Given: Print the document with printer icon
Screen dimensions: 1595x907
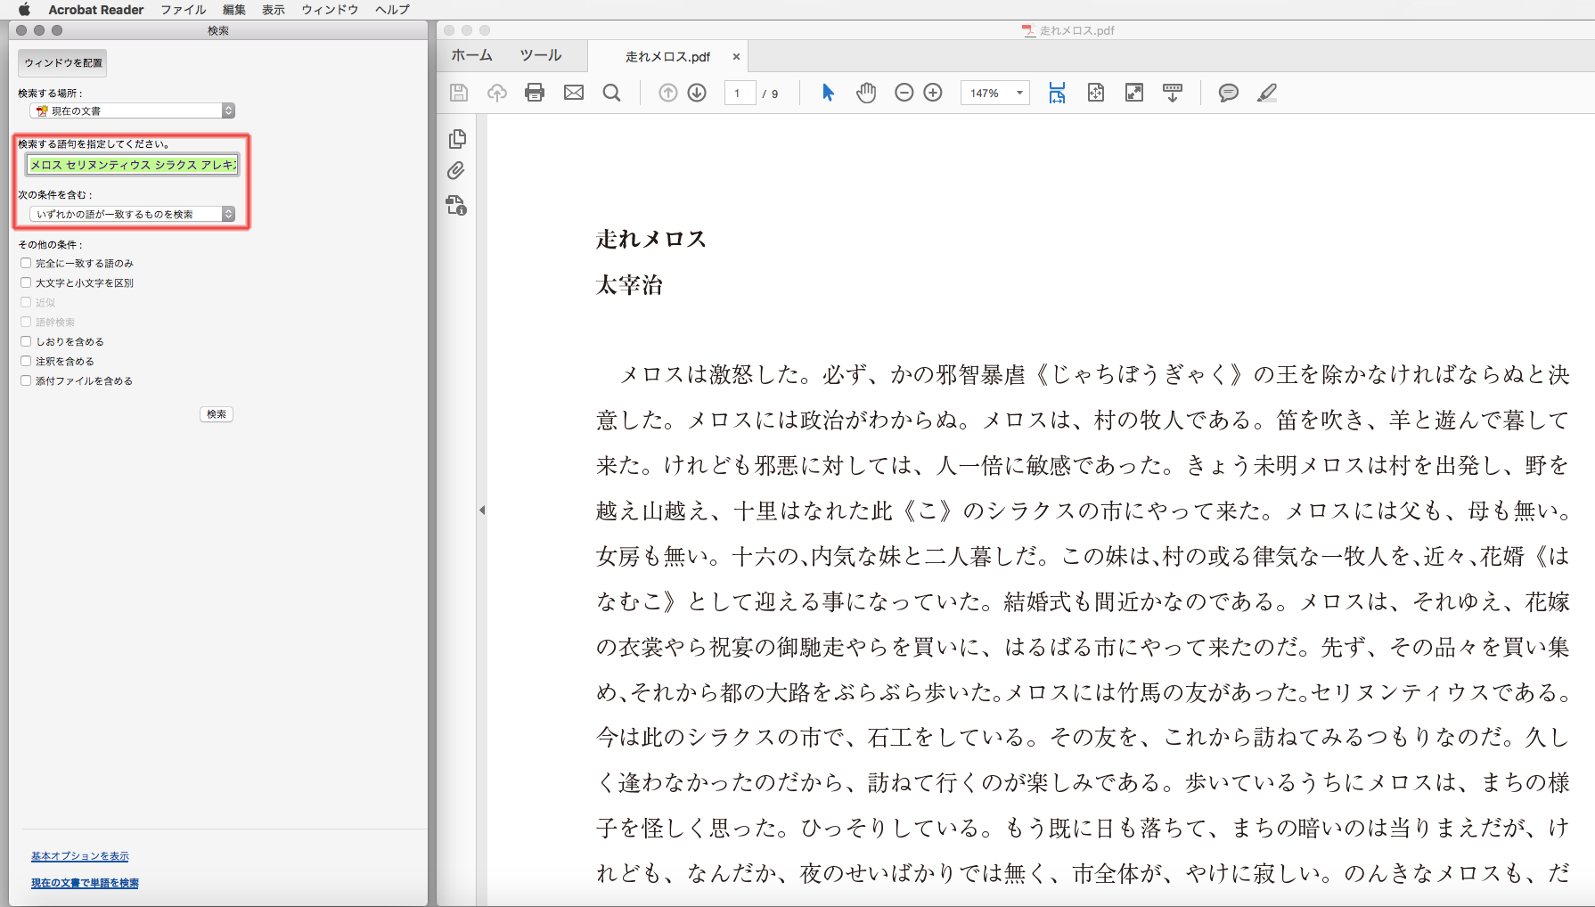Looking at the screenshot, I should (535, 93).
